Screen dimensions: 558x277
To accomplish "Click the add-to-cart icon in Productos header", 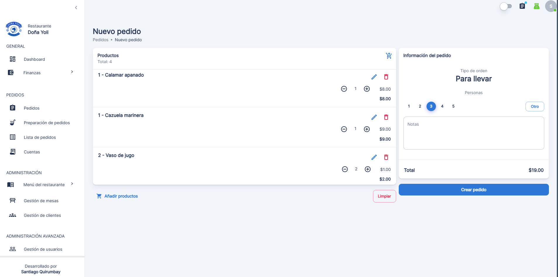I will tap(389, 56).
